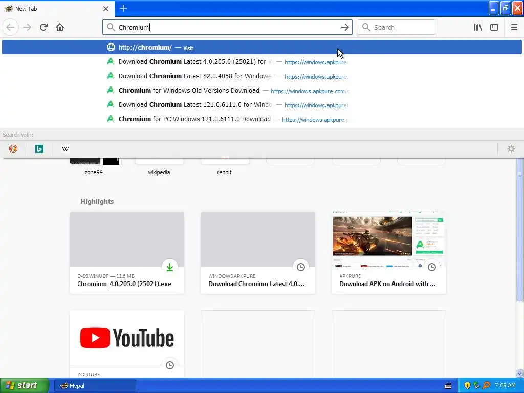Select the New Tab tab
524x393 pixels.
tap(57, 9)
